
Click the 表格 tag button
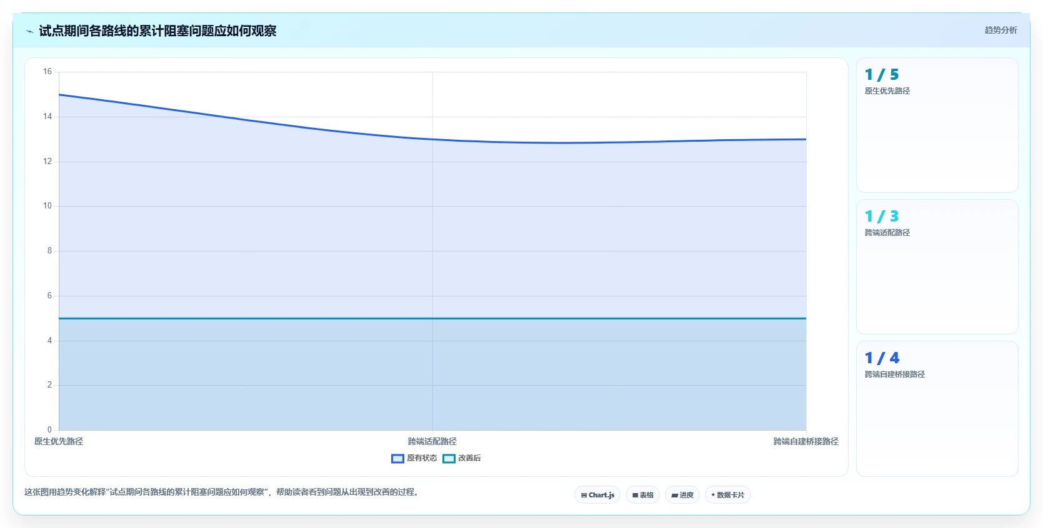[x=642, y=495]
